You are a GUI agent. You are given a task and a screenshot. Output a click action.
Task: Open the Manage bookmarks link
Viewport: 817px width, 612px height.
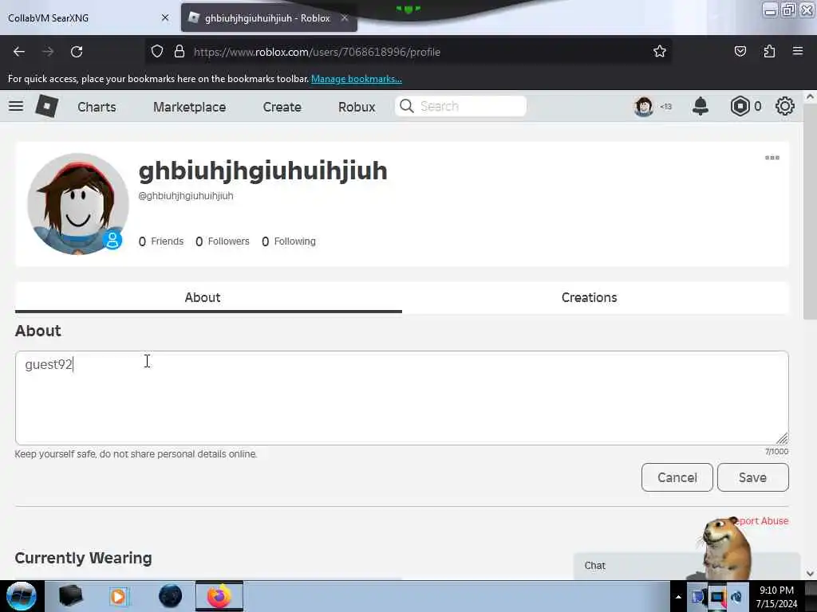coord(357,79)
